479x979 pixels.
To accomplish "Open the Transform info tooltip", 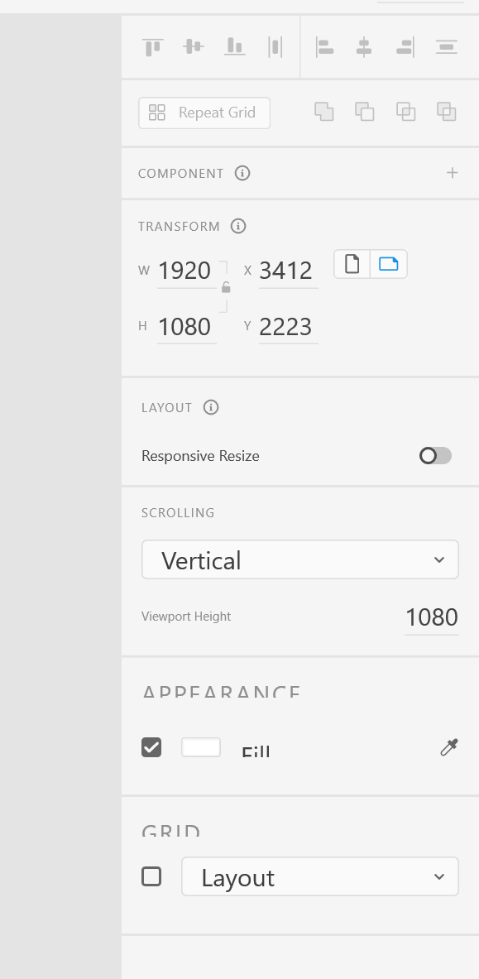I will [238, 225].
